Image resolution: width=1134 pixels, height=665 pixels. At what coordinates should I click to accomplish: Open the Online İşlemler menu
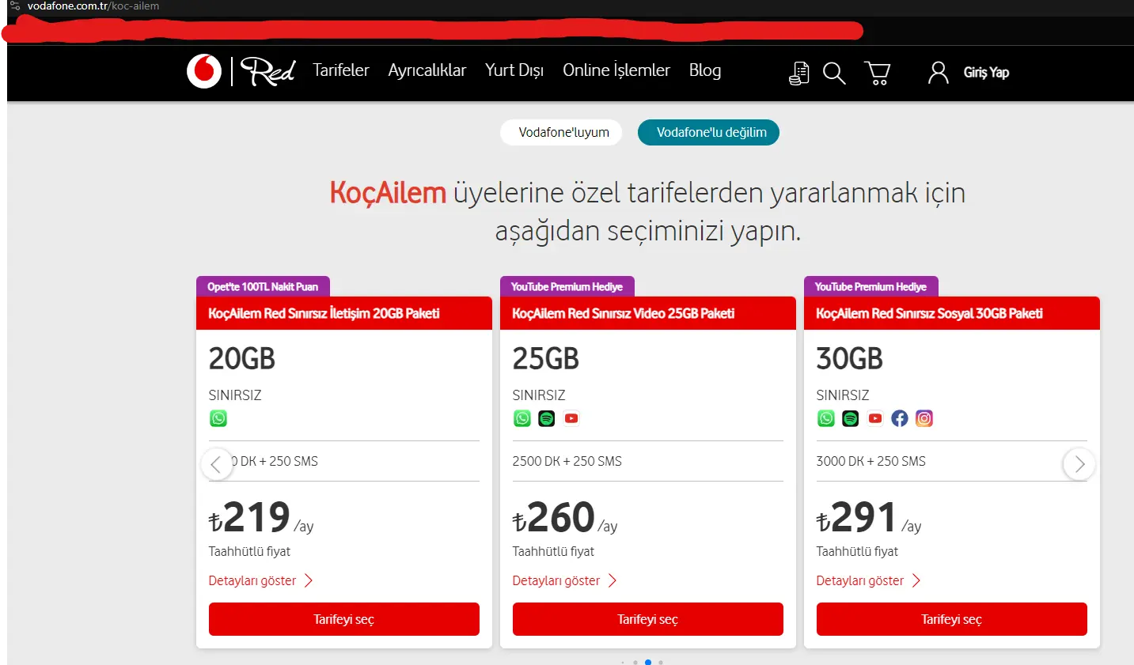pos(616,70)
